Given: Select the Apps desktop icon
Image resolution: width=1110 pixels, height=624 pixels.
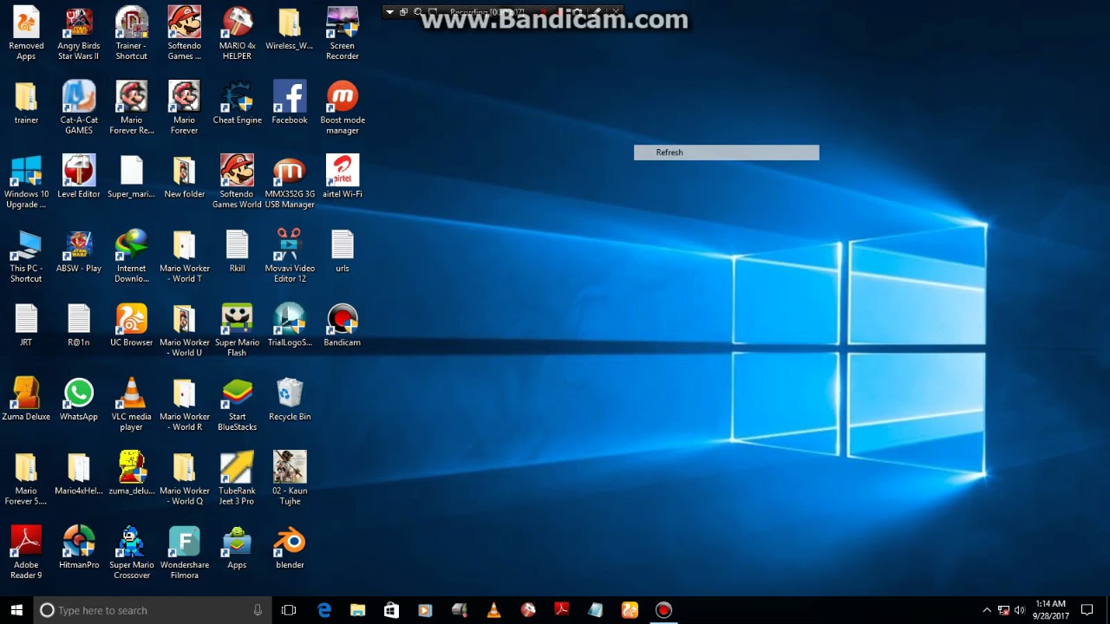Looking at the screenshot, I should pyautogui.click(x=237, y=549).
